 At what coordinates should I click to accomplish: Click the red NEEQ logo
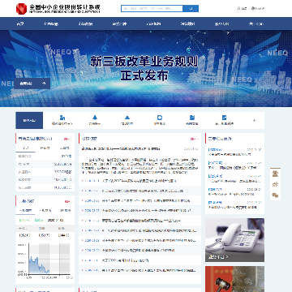coord(21,9)
